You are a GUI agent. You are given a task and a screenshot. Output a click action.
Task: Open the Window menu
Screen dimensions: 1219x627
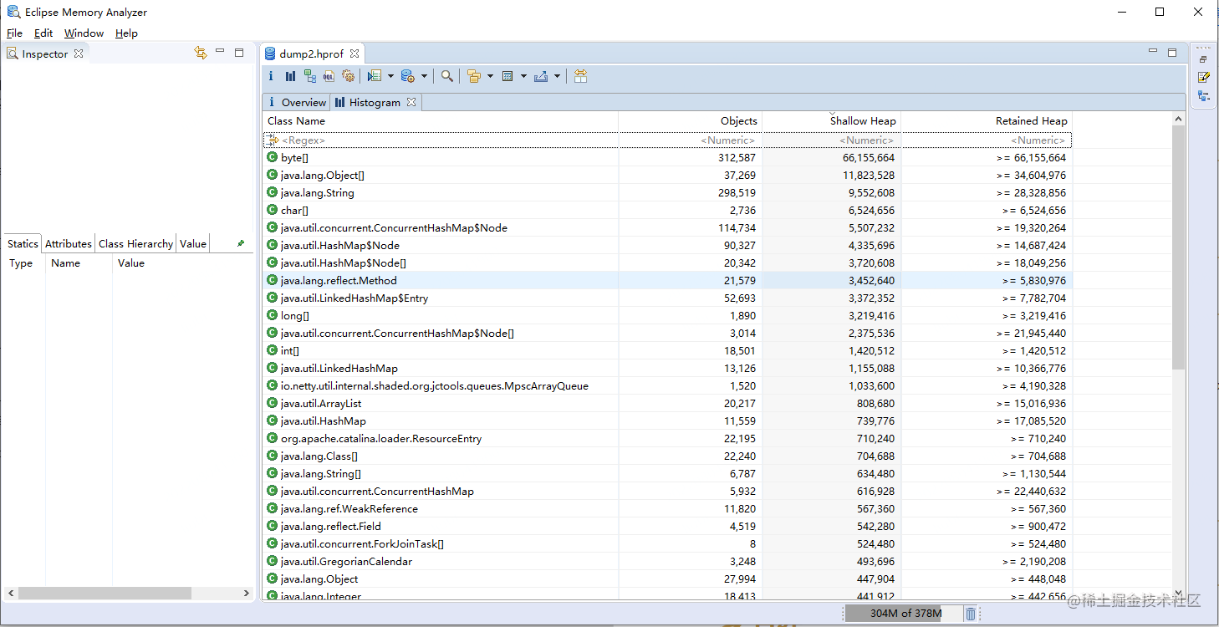(x=84, y=33)
